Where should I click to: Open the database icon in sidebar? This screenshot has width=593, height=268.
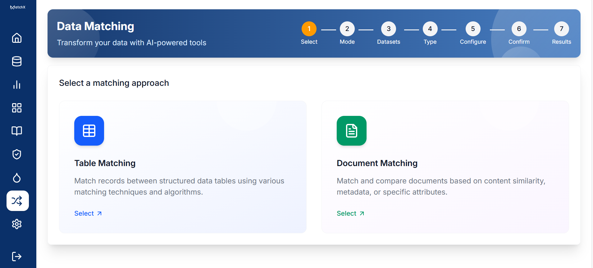[x=17, y=61]
